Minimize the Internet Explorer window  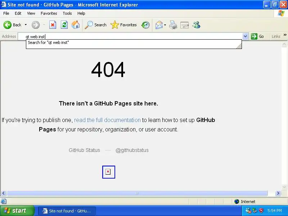[x=266, y=5]
